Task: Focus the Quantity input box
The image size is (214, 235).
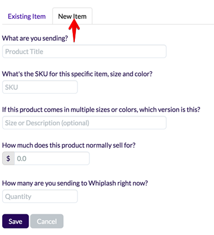Action: (40, 196)
